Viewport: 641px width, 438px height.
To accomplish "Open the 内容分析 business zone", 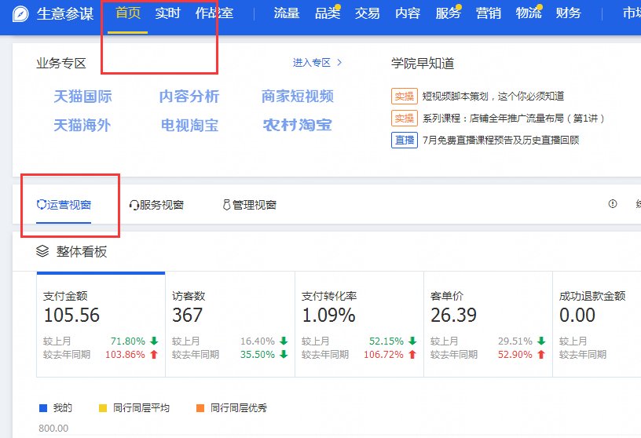I will coord(189,97).
